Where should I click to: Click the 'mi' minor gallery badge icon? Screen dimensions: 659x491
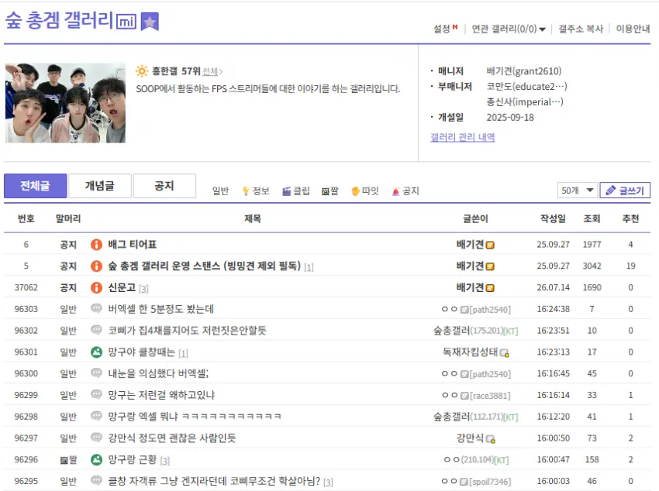126,22
